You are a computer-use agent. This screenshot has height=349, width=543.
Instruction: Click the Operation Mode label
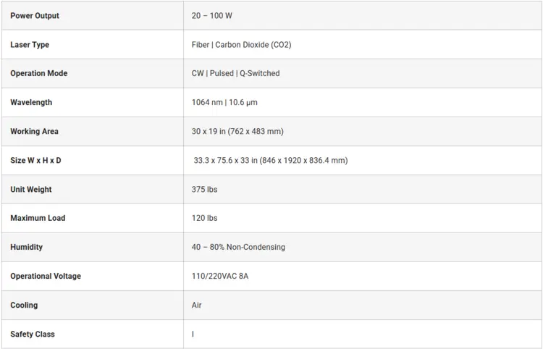click(39, 73)
